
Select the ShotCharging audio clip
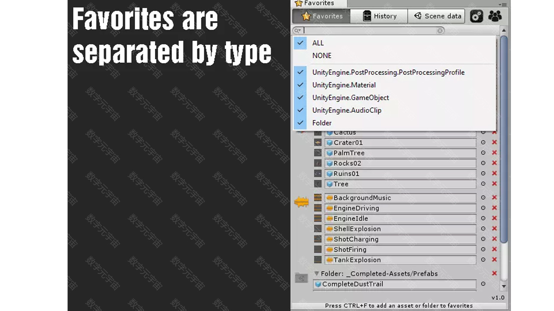coord(400,239)
